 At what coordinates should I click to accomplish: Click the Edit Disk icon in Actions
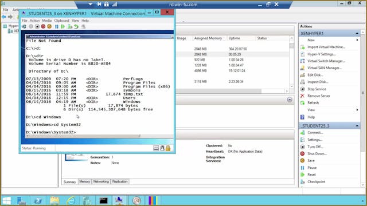302,75
